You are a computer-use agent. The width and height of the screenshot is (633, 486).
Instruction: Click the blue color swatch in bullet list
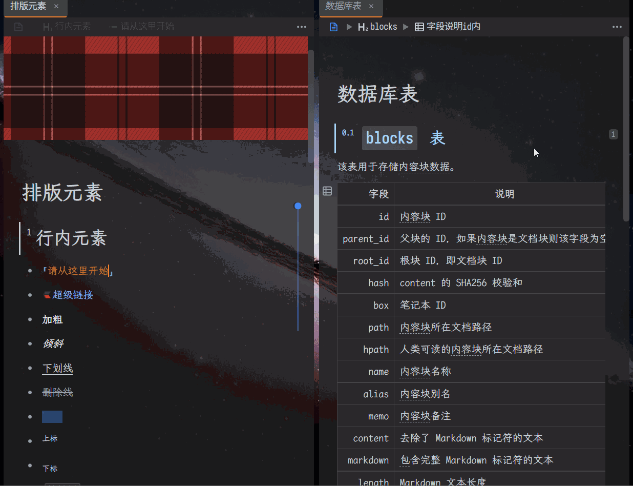[x=52, y=417]
